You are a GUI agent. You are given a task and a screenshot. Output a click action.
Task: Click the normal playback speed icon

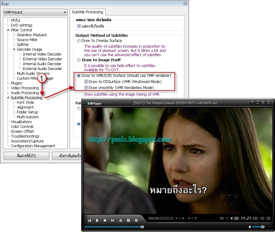click(180, 218)
